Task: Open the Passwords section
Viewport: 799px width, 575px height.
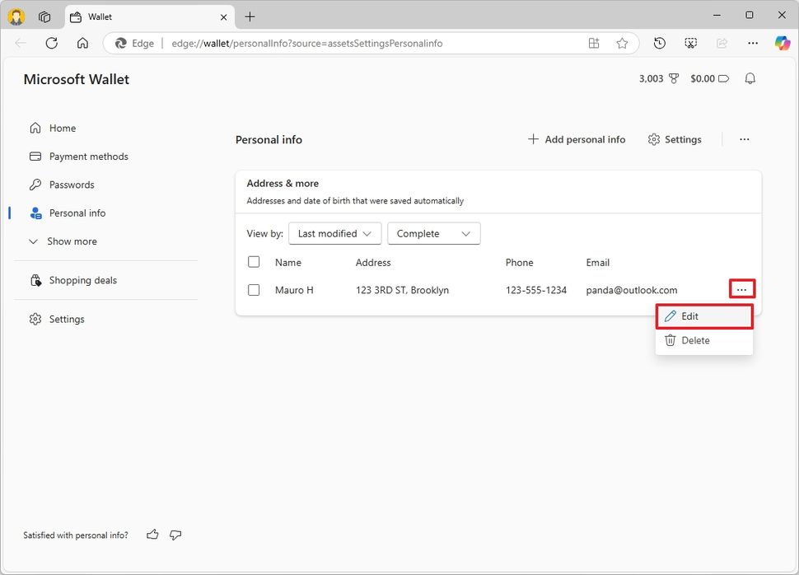Action: (x=72, y=185)
